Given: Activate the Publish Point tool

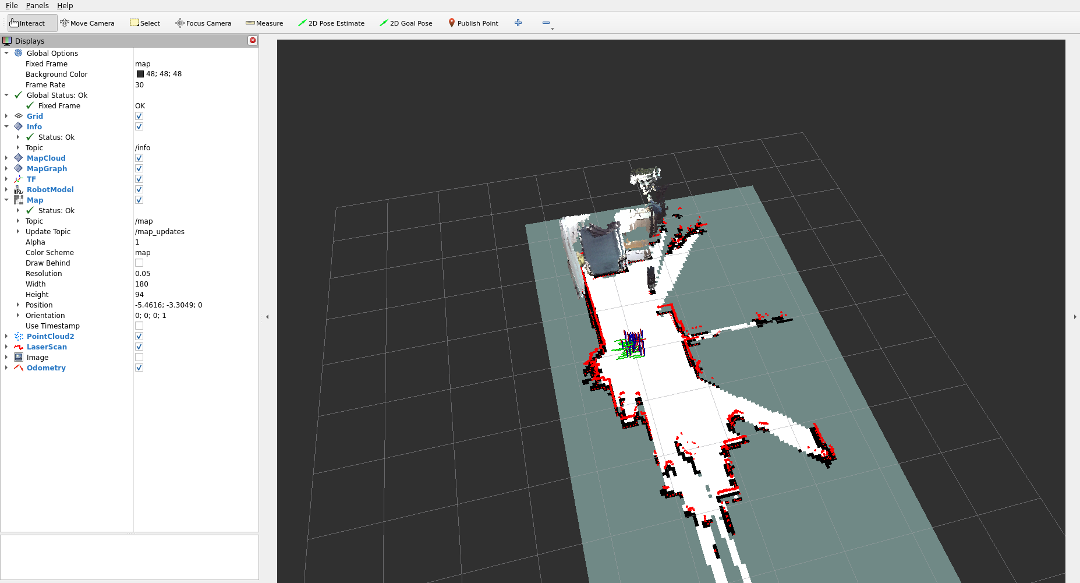Looking at the screenshot, I should pyautogui.click(x=473, y=23).
